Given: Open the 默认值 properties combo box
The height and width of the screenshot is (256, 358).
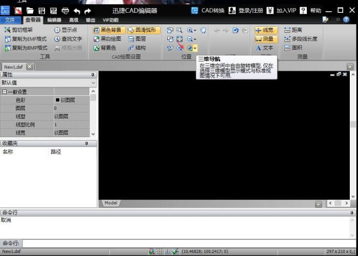Looking at the screenshot, I should [x=49, y=83].
